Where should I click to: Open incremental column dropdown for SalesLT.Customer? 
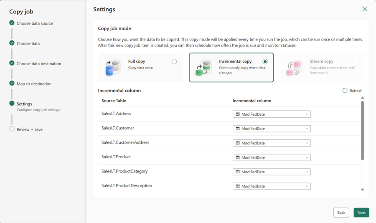pos(272,129)
